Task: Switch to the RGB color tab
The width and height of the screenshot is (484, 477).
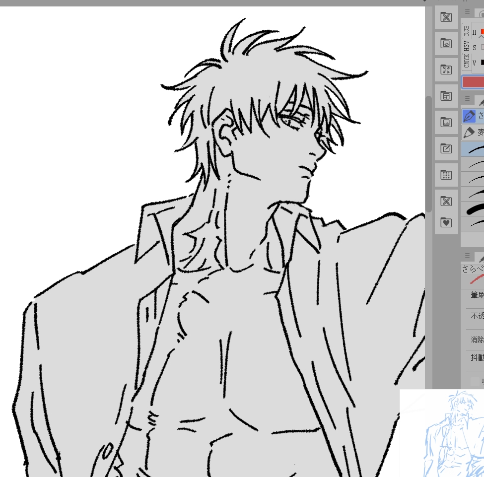Action: [x=466, y=31]
